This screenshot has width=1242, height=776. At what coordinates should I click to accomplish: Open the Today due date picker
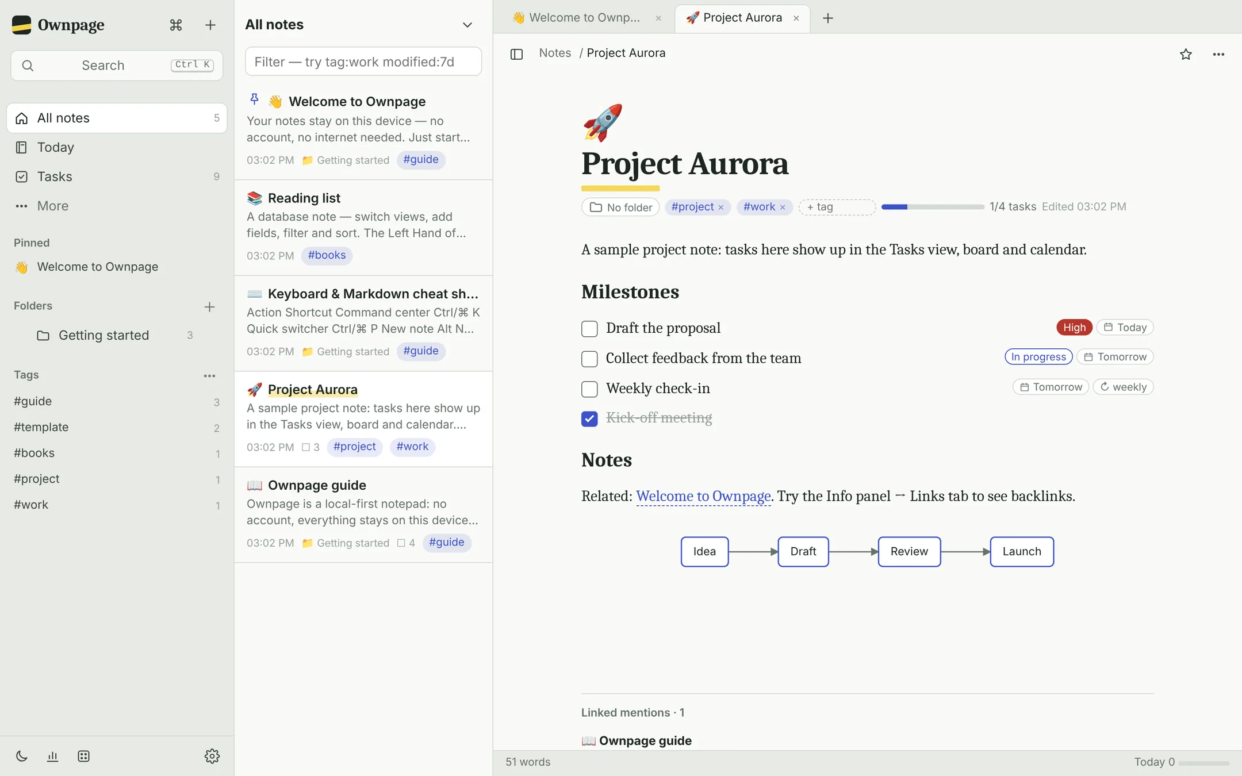[x=1125, y=327]
